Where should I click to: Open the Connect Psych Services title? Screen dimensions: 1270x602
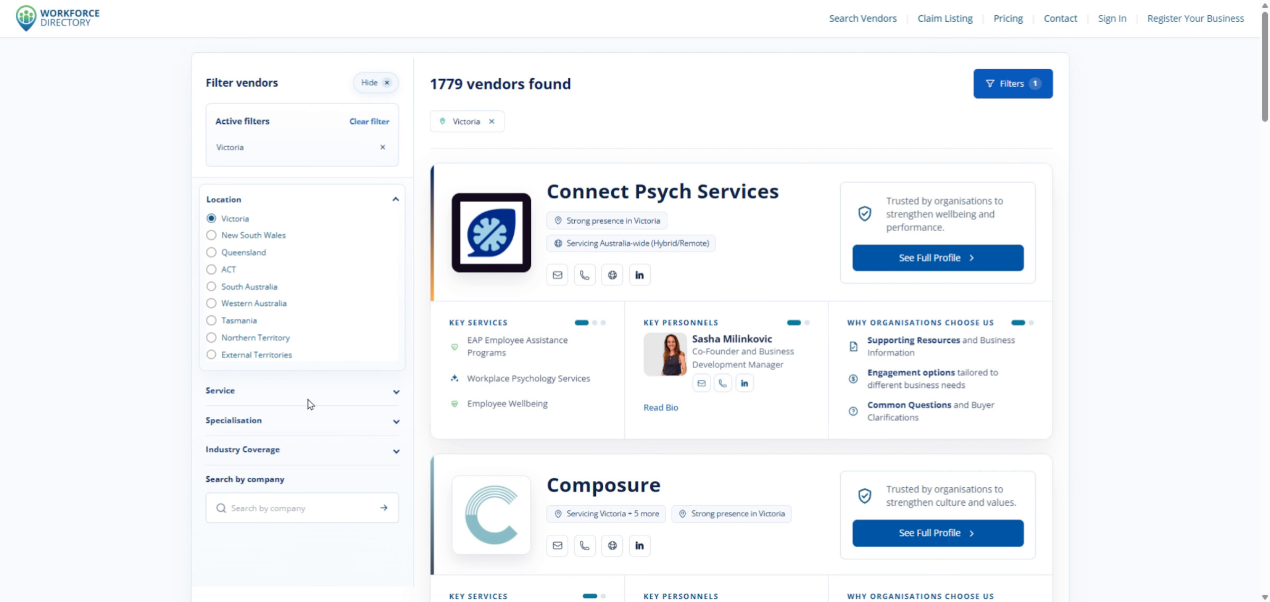[x=663, y=191]
